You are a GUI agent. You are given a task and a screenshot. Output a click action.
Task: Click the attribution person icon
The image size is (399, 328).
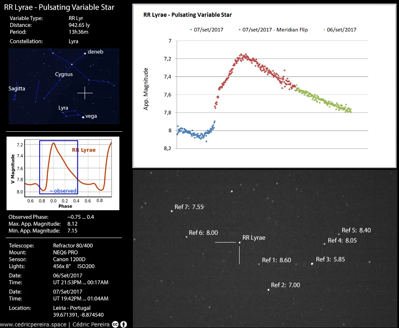coord(124,324)
